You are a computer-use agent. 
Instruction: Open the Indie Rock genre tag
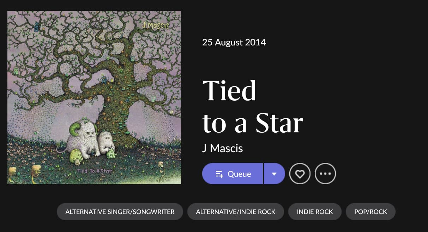[x=315, y=212]
